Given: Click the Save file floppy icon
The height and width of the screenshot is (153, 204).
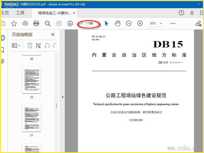Looking at the screenshot, I should (3, 23).
